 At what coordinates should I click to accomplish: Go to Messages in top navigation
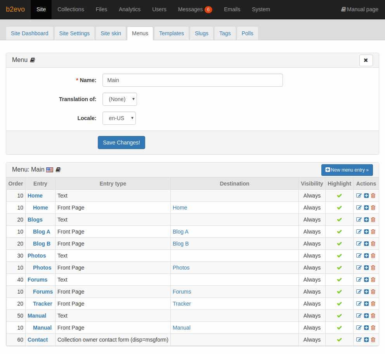tap(195, 9)
